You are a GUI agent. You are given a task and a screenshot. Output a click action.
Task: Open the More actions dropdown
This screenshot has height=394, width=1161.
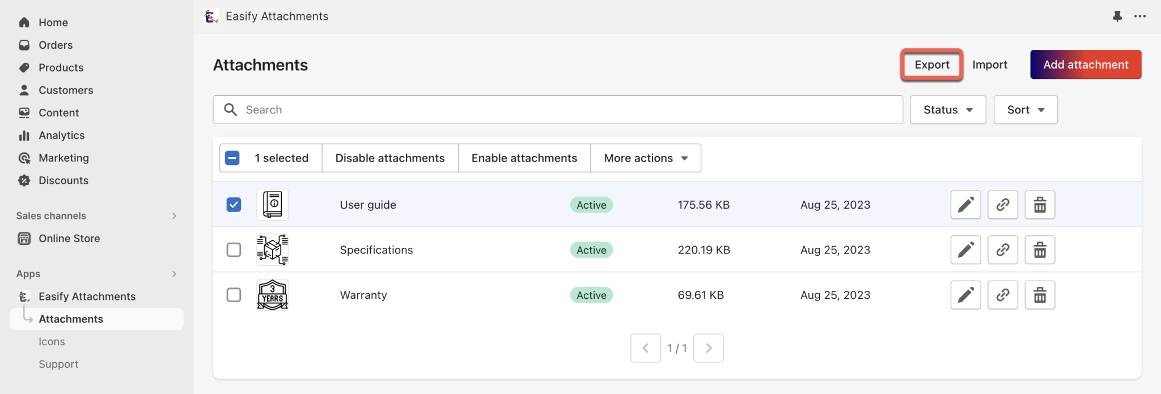(646, 158)
